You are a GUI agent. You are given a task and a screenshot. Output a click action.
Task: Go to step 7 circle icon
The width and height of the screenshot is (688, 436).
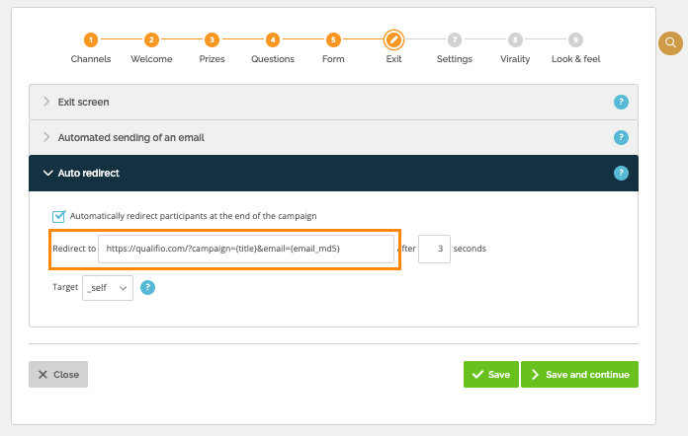tap(455, 39)
